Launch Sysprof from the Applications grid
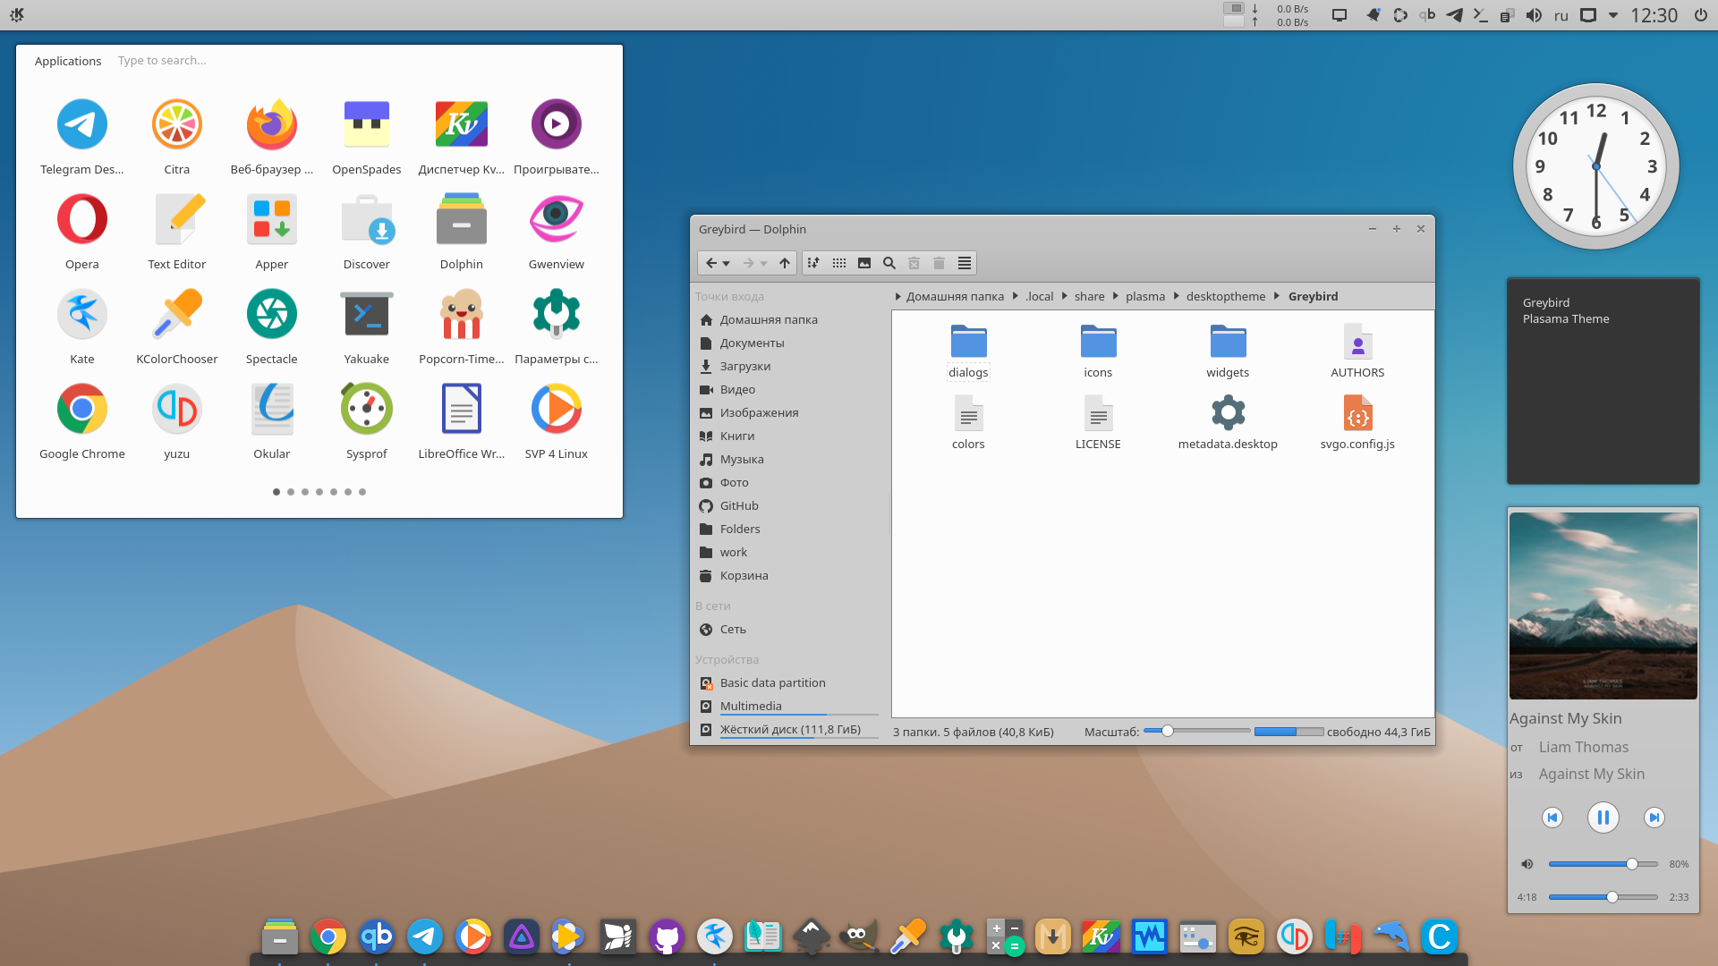 pos(367,422)
